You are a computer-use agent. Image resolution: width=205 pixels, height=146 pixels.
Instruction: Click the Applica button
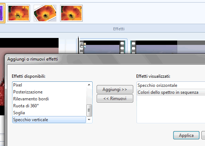tap(186, 135)
